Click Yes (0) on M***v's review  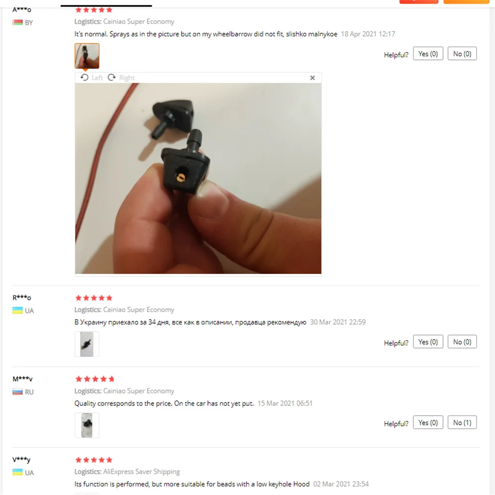[428, 422]
